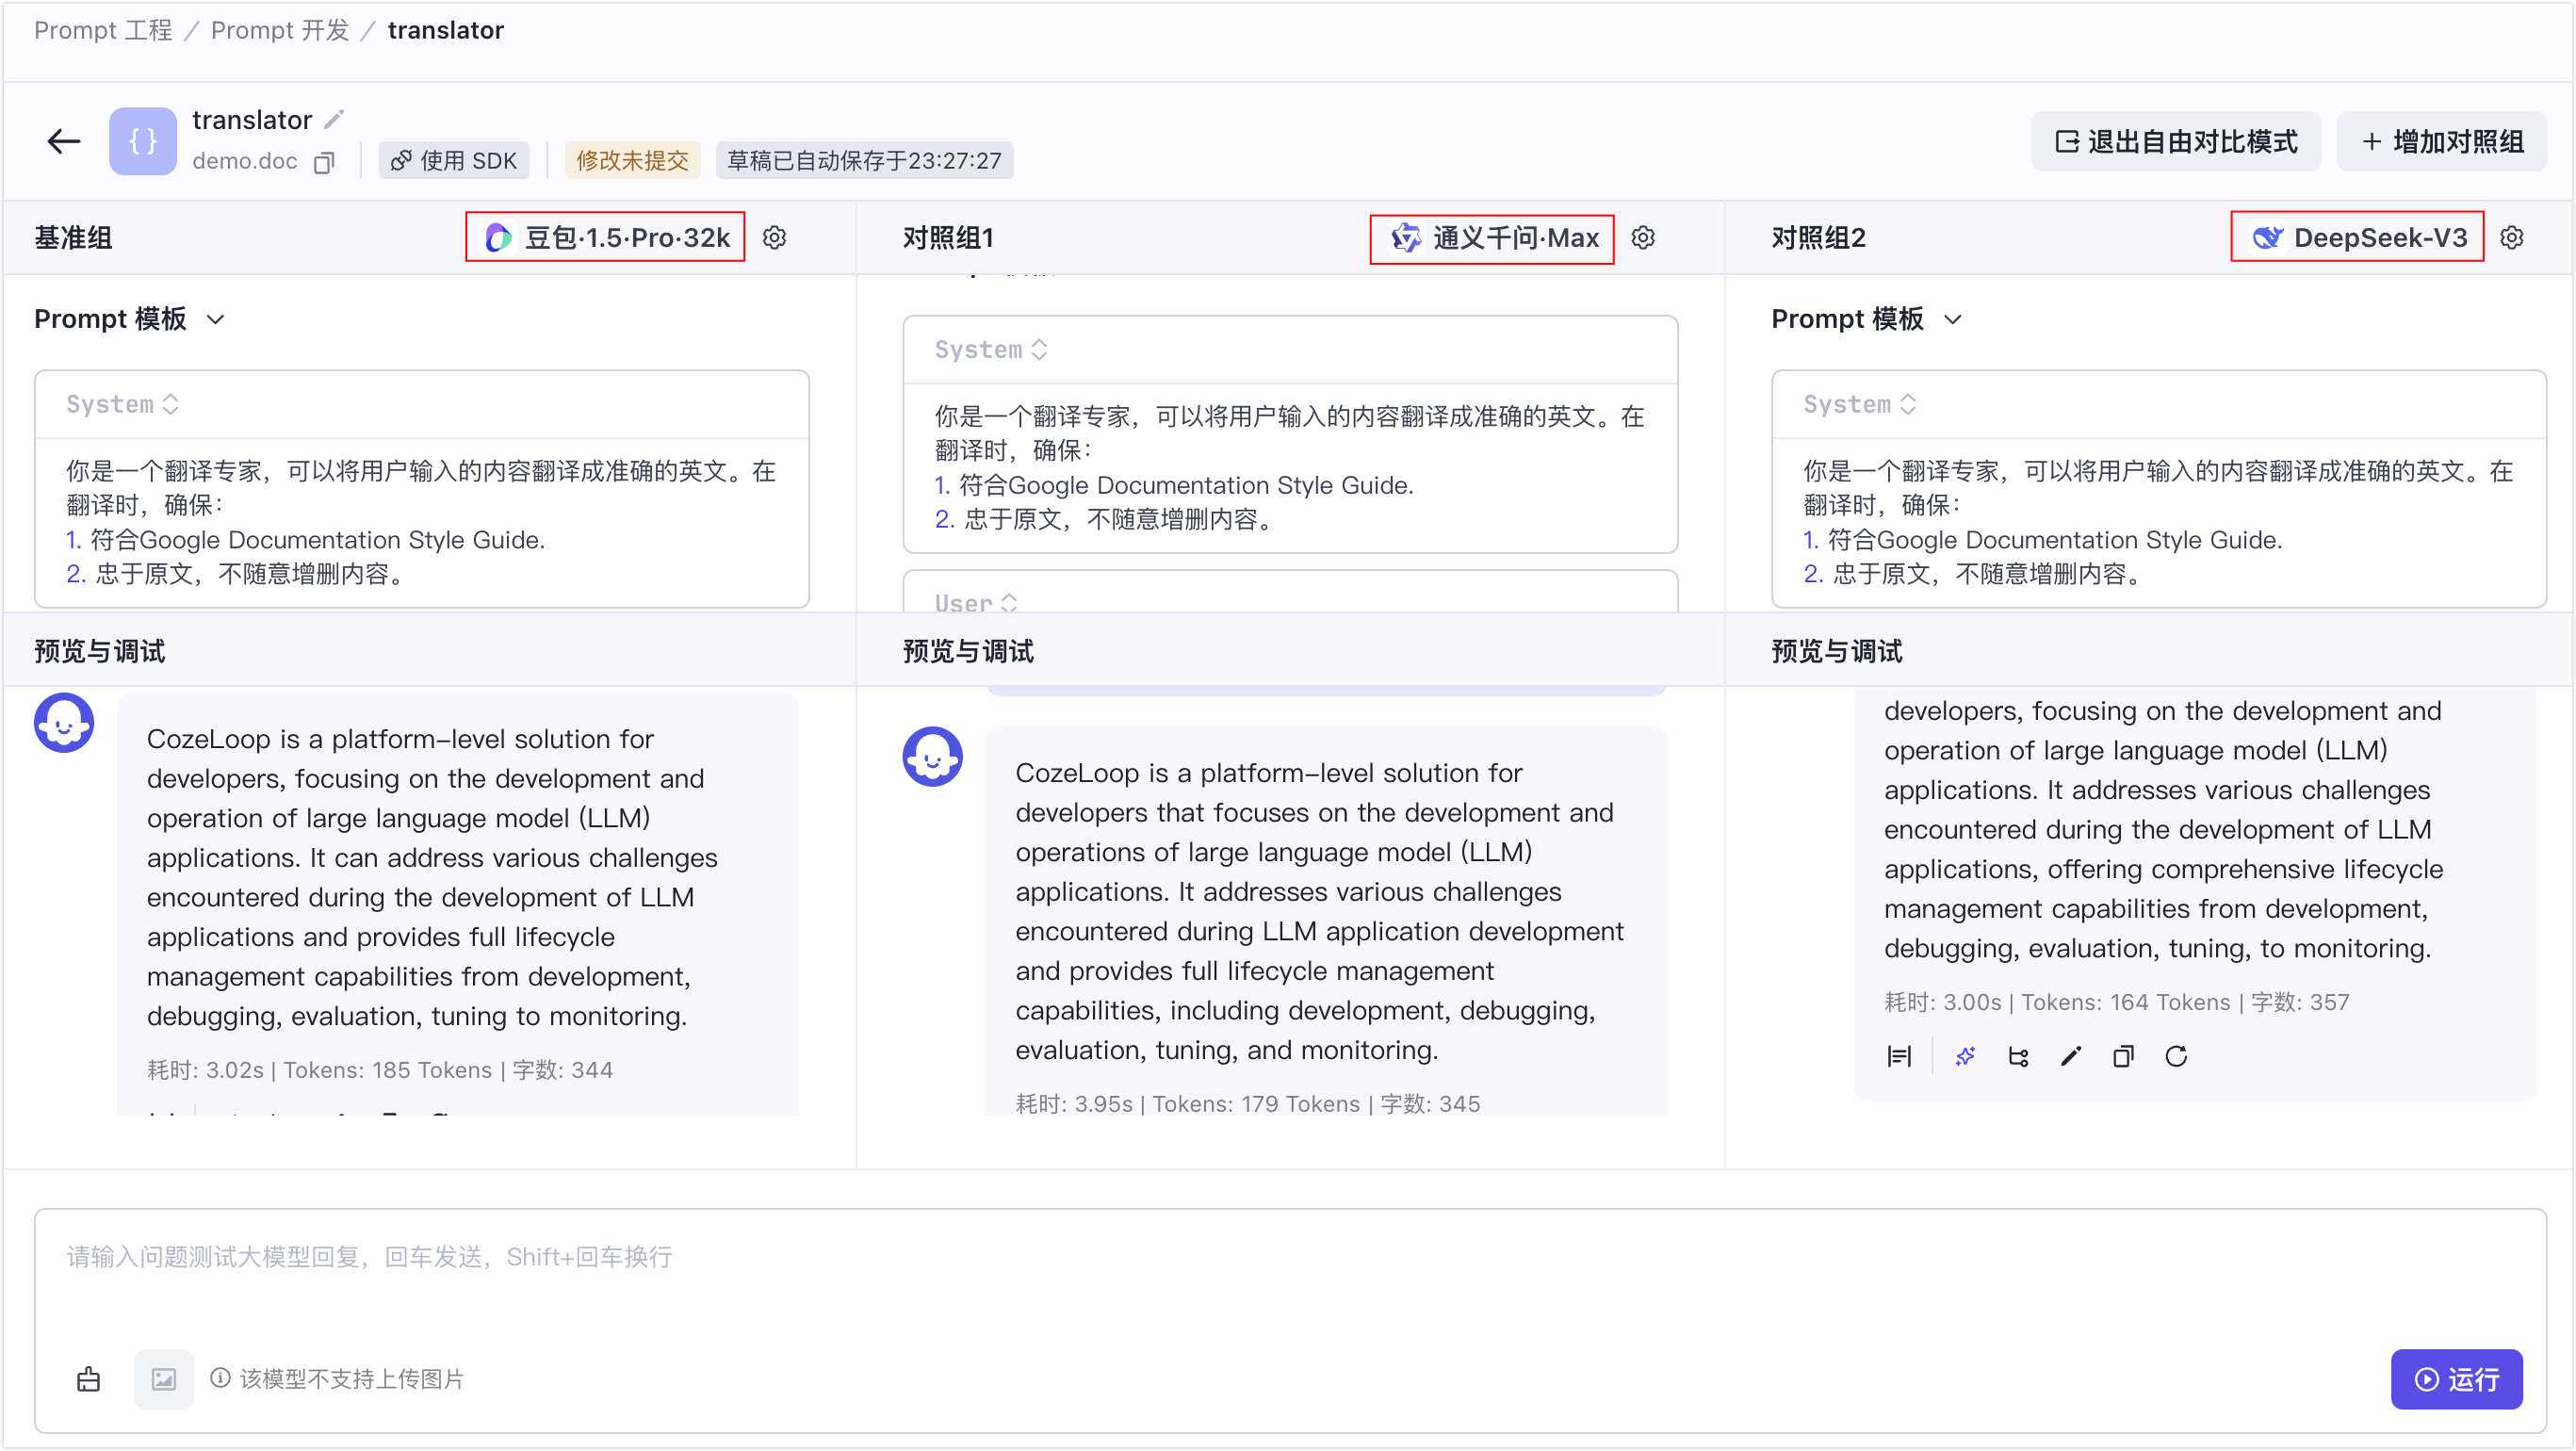This screenshot has height=1451, width=2576.
Task: Copy the demo.doc identifier
Action: (x=323, y=162)
